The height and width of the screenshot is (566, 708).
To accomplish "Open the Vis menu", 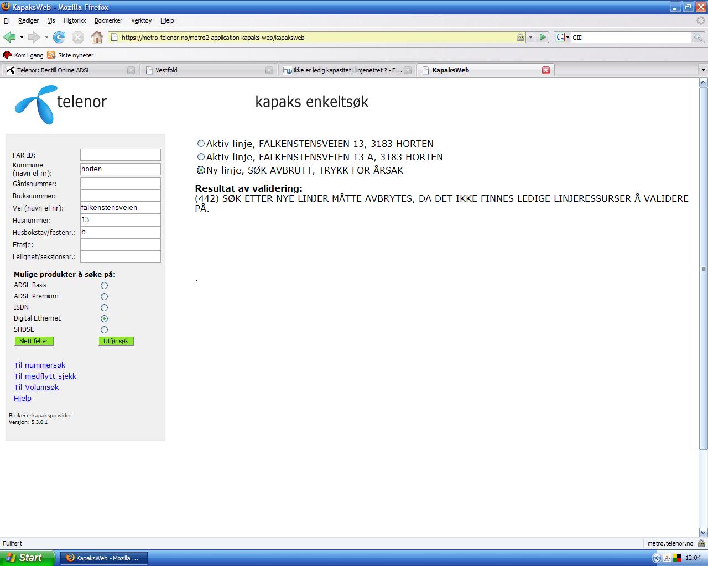I will pos(51,20).
